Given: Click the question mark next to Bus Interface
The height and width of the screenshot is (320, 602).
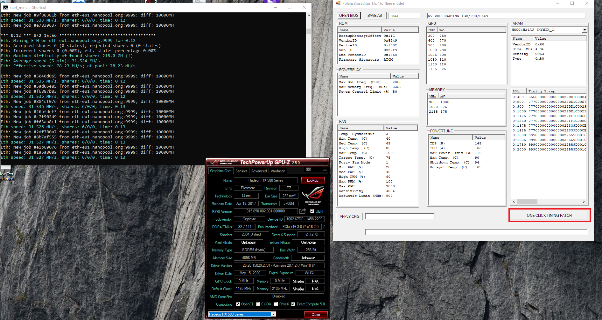Looking at the screenshot, I should (324, 227).
